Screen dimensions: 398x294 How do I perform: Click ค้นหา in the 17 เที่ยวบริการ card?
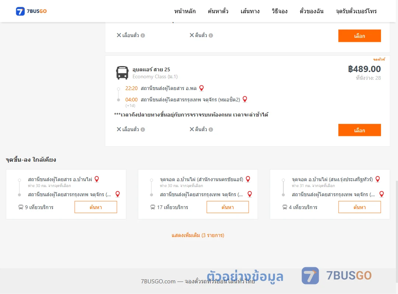point(228,207)
